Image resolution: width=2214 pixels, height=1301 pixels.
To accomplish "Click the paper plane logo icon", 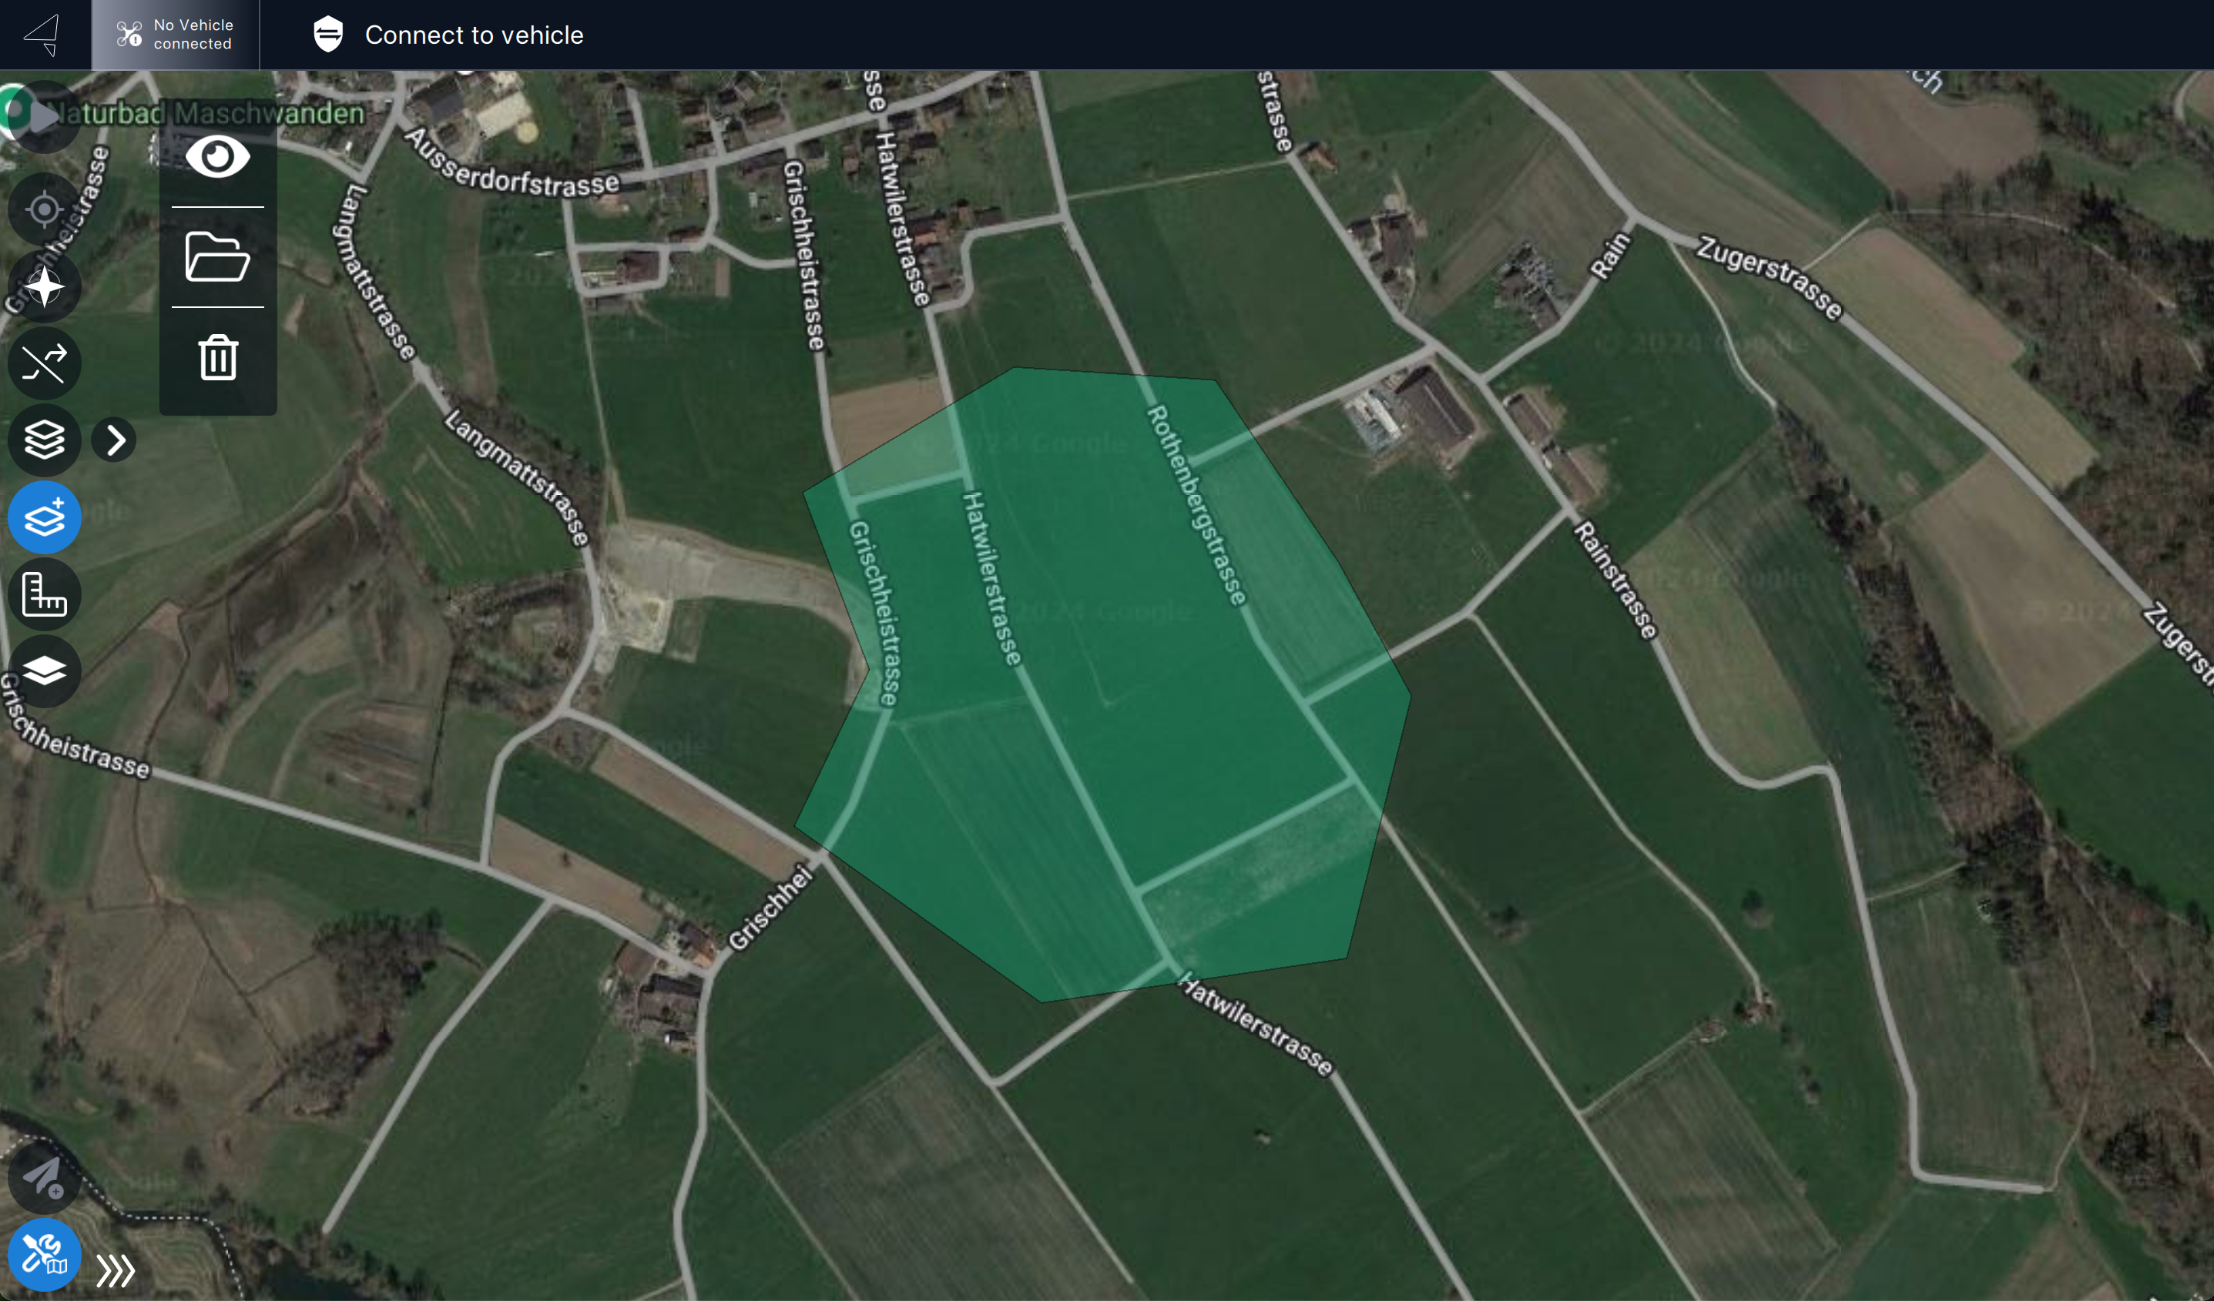I will [42, 34].
